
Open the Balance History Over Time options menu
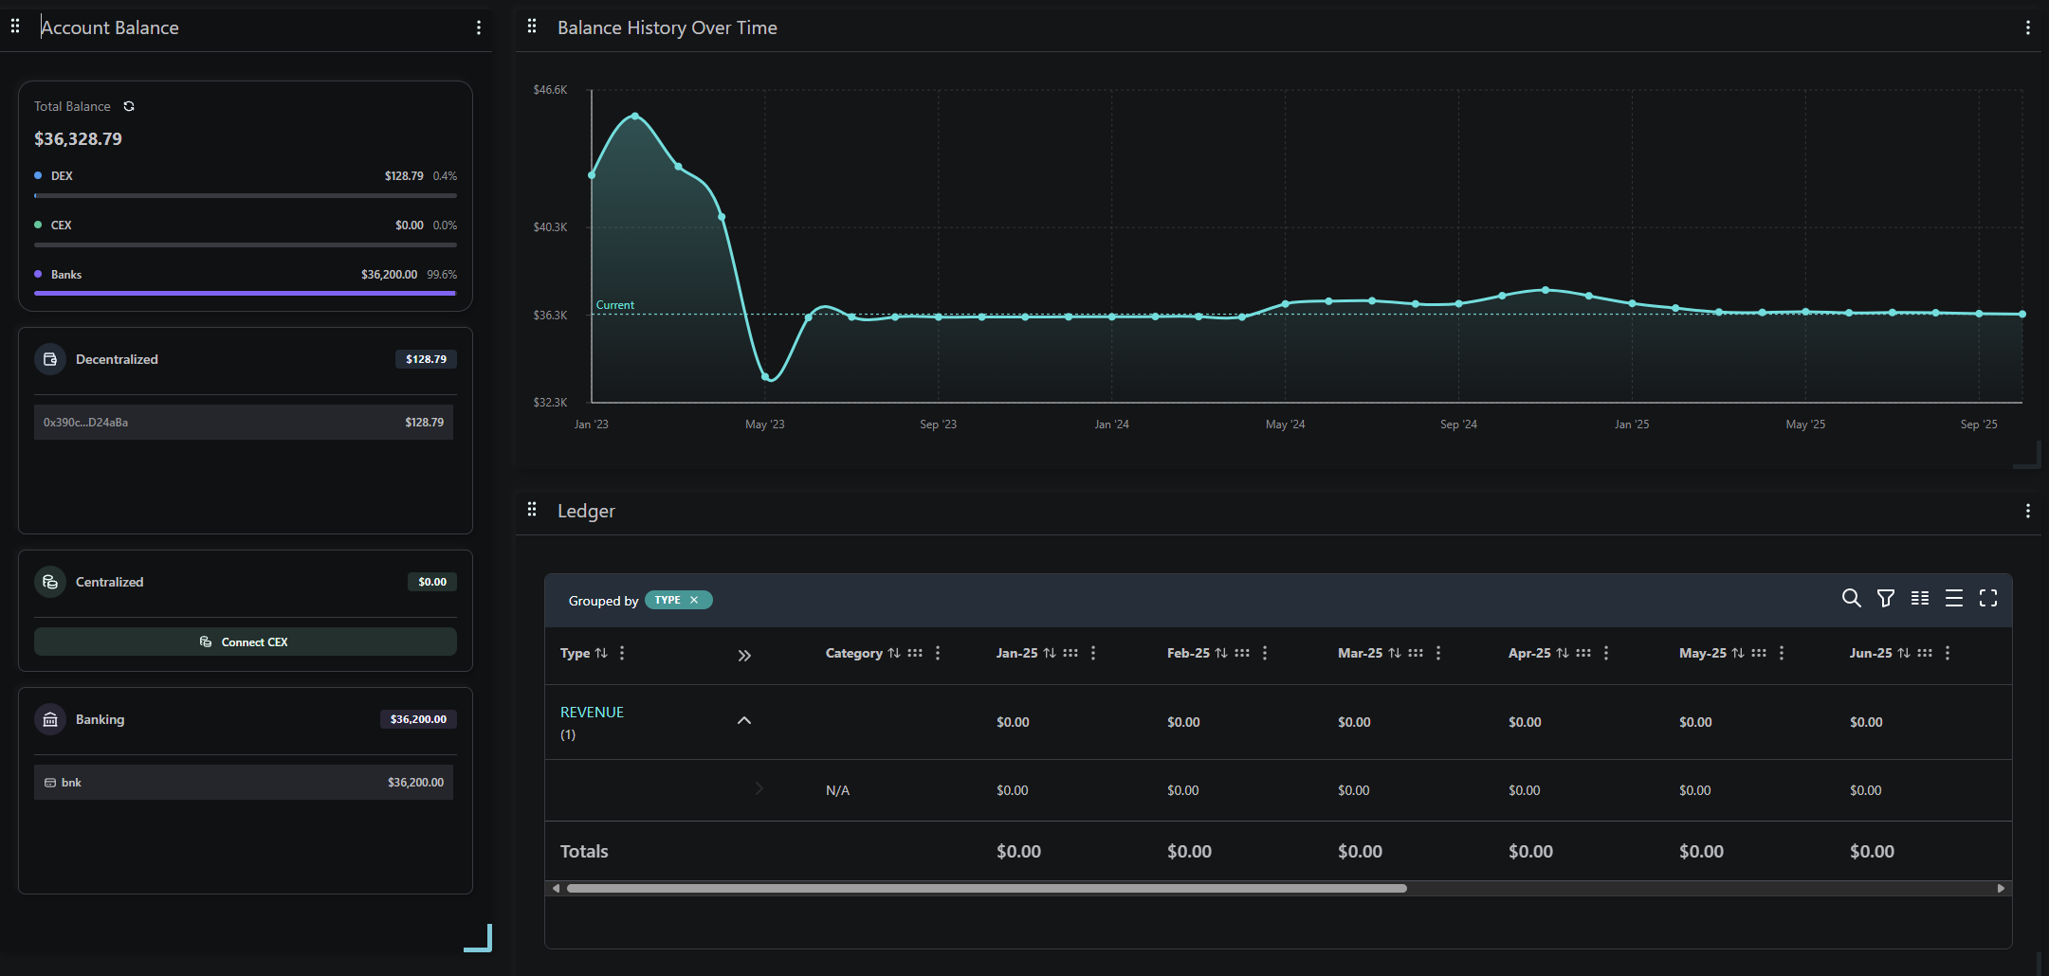[2028, 27]
